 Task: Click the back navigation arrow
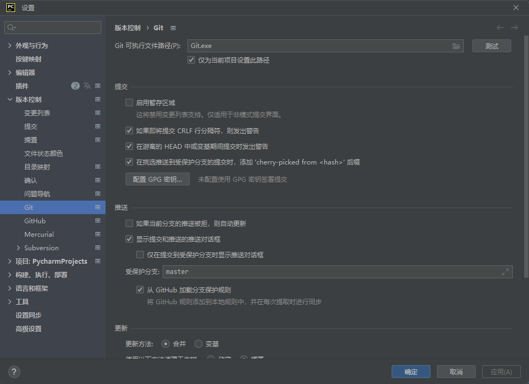pos(500,28)
